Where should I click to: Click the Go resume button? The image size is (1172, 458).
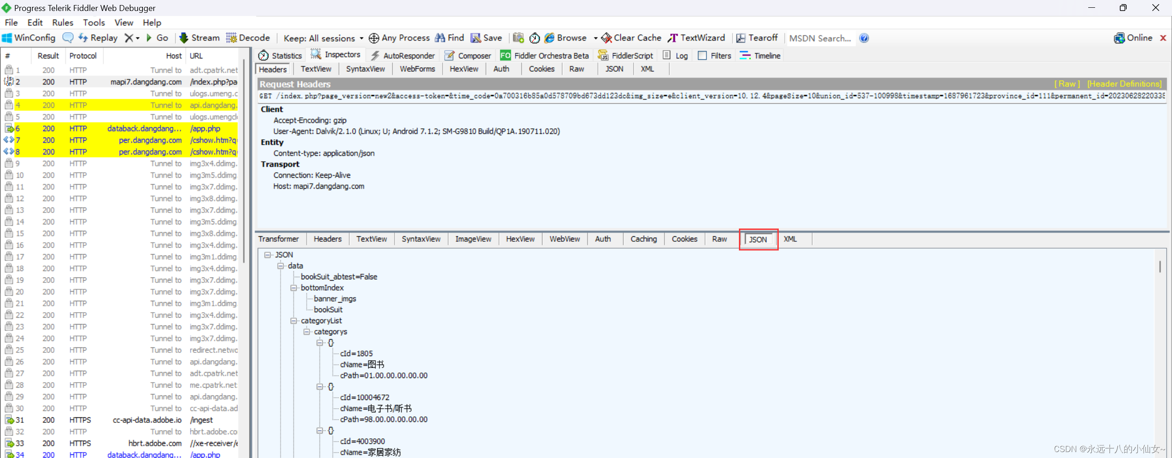coord(157,38)
